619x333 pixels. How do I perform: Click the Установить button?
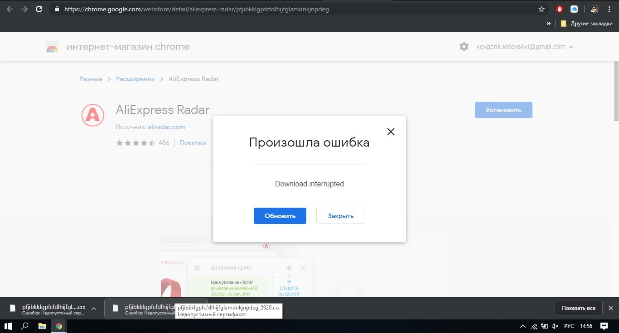pyautogui.click(x=503, y=110)
